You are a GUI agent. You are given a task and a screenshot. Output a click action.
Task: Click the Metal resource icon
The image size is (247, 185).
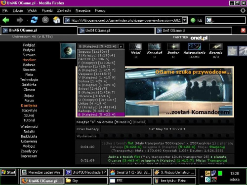[135, 47]
